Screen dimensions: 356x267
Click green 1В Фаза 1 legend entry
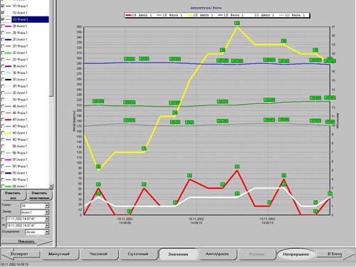pyautogui.click(x=169, y=15)
